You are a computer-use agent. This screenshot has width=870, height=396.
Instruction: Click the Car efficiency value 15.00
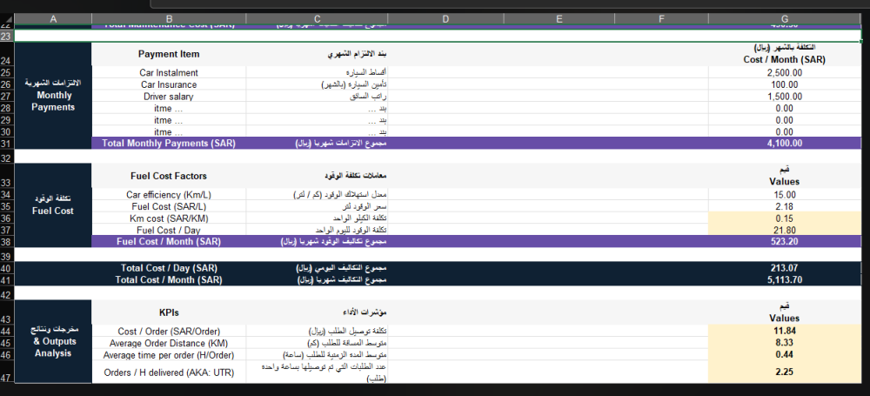coord(784,195)
